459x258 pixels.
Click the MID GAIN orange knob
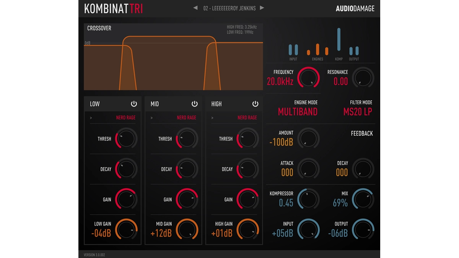(187, 230)
